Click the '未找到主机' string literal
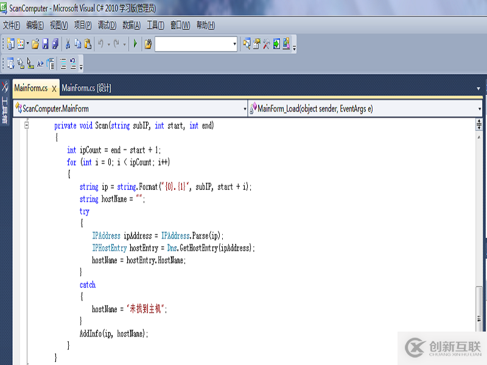487x365 pixels. (x=145, y=309)
